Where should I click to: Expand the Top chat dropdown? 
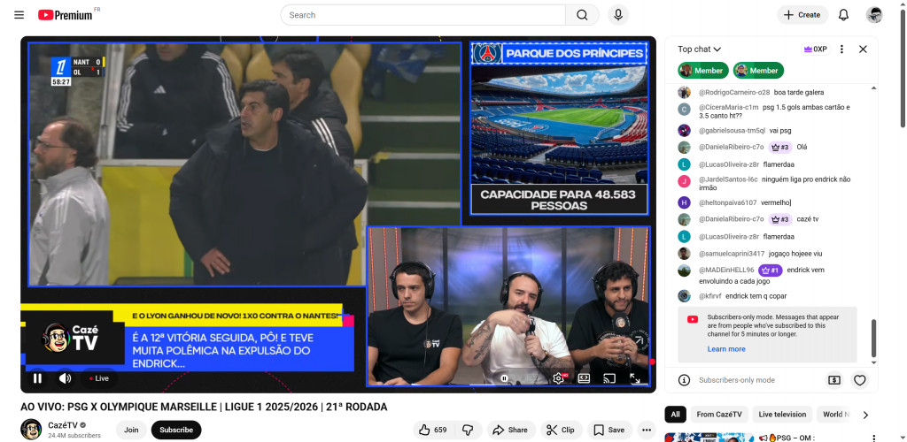pyautogui.click(x=700, y=49)
